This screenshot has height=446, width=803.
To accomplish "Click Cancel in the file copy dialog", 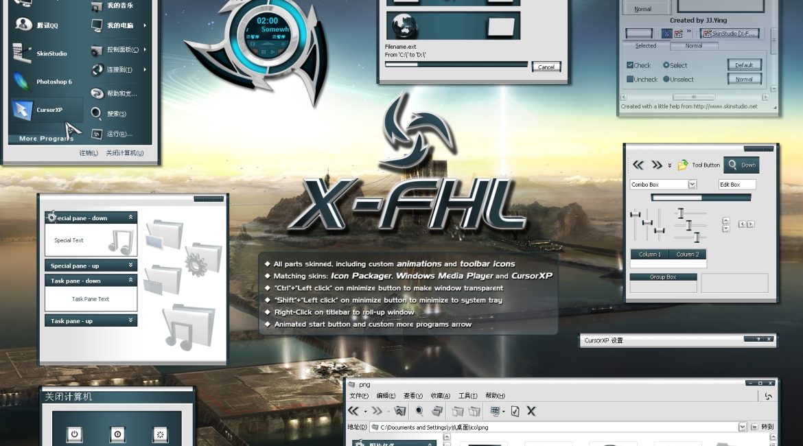I will [x=546, y=67].
